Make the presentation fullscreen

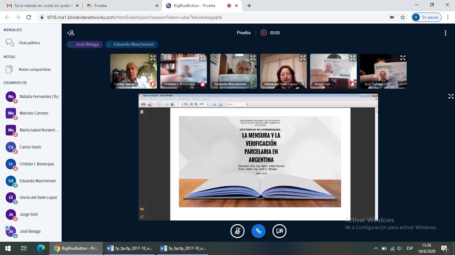(451, 96)
